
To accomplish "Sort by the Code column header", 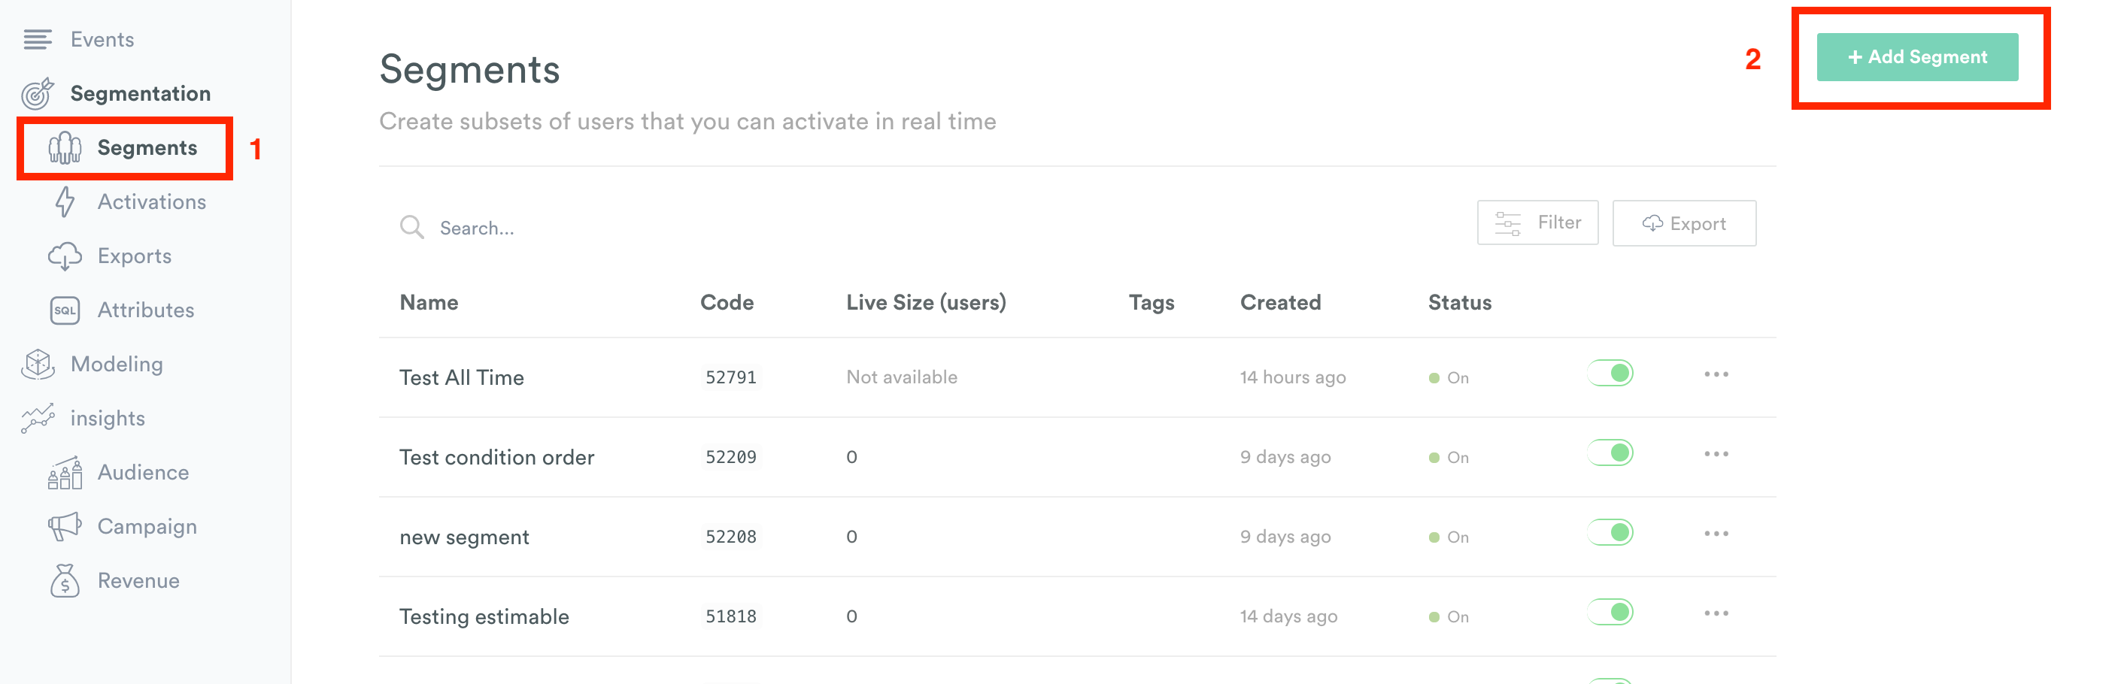I will point(727,303).
